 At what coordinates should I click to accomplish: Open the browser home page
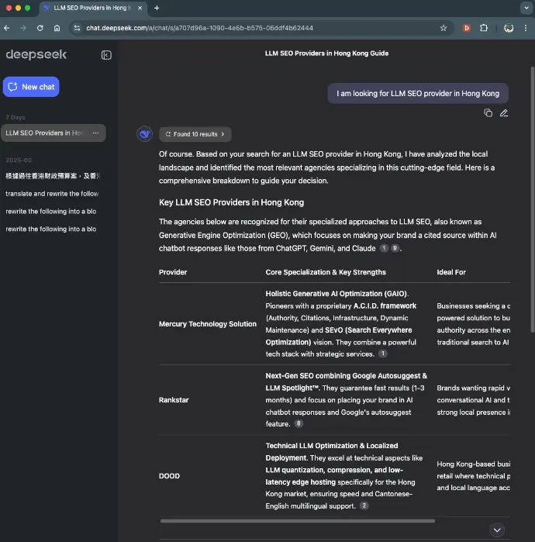[x=57, y=28]
